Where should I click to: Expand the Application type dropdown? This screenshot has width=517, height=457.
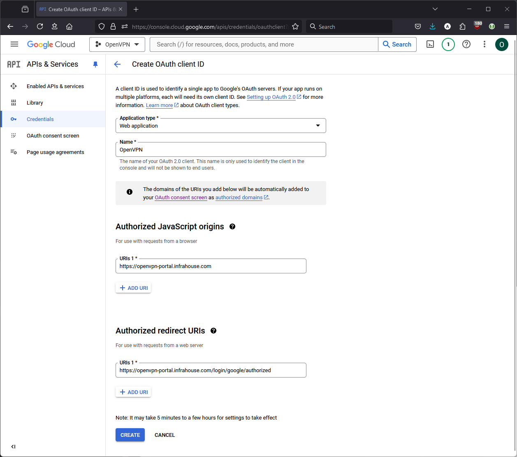pos(221,126)
